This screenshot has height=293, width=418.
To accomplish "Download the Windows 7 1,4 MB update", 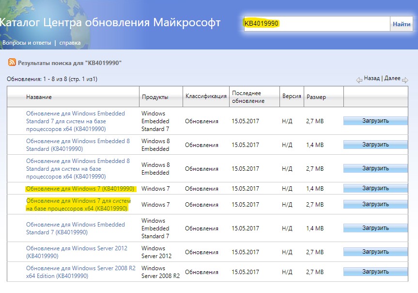I will point(375,188).
